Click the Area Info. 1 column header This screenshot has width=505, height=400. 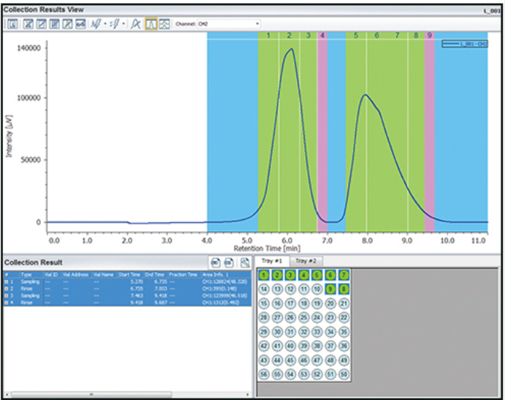215,274
